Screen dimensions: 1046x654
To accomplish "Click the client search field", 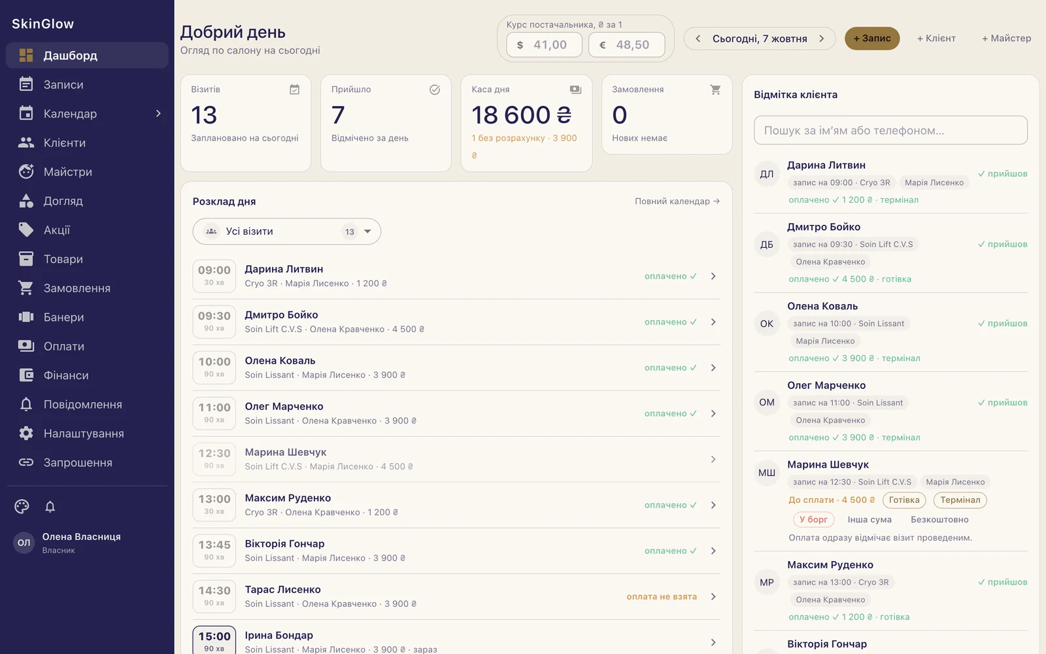I will pos(890,130).
